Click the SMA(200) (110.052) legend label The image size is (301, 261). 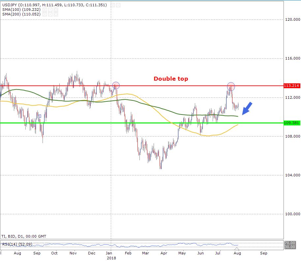(21, 14)
